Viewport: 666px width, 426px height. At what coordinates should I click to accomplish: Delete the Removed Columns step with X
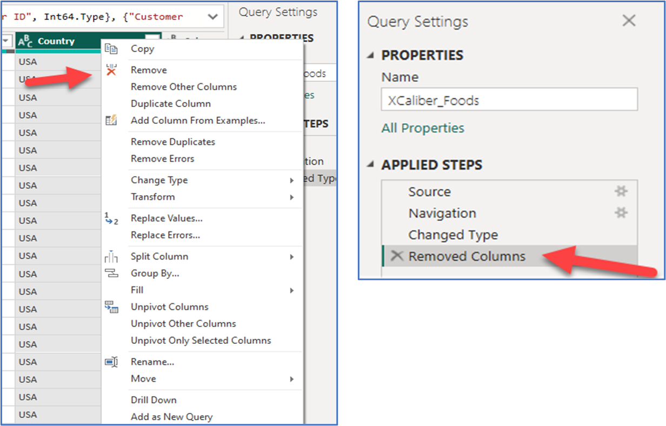coord(397,256)
